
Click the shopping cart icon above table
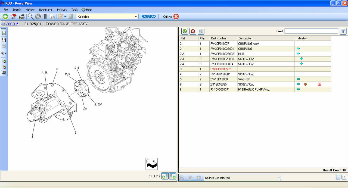pyautogui.click(x=201, y=31)
